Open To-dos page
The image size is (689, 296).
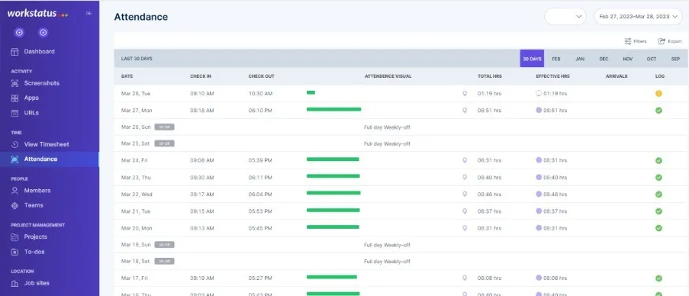(x=34, y=252)
